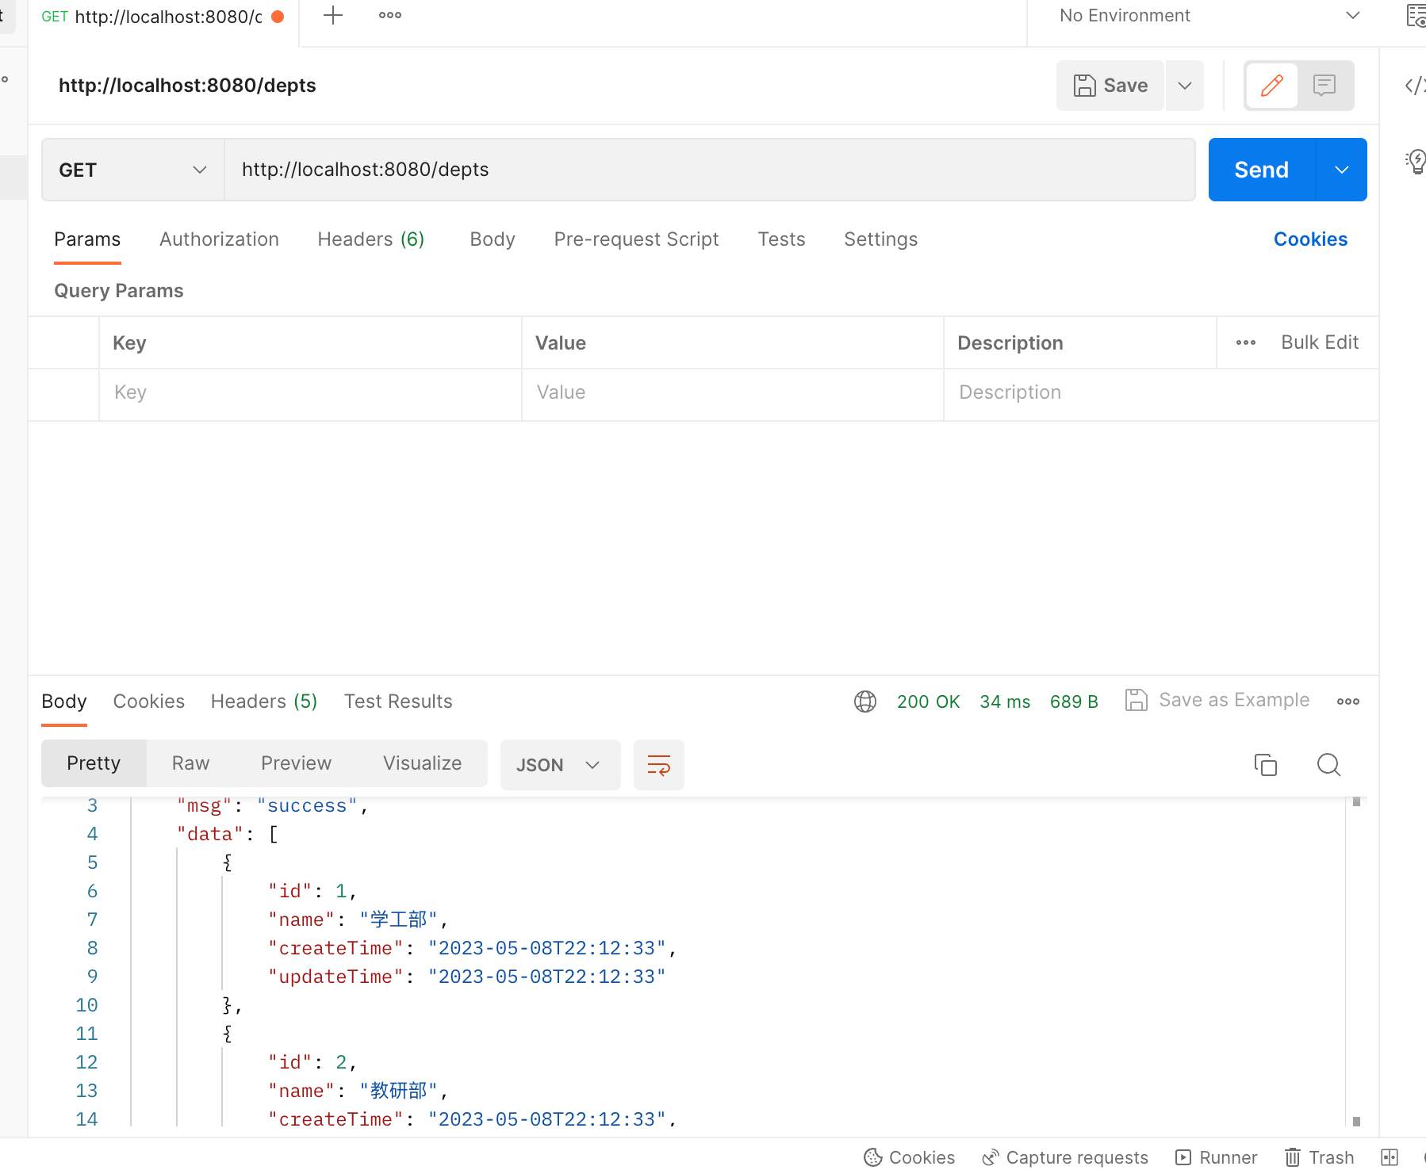
Task: Open the No Environment selector
Action: [x=1209, y=16]
